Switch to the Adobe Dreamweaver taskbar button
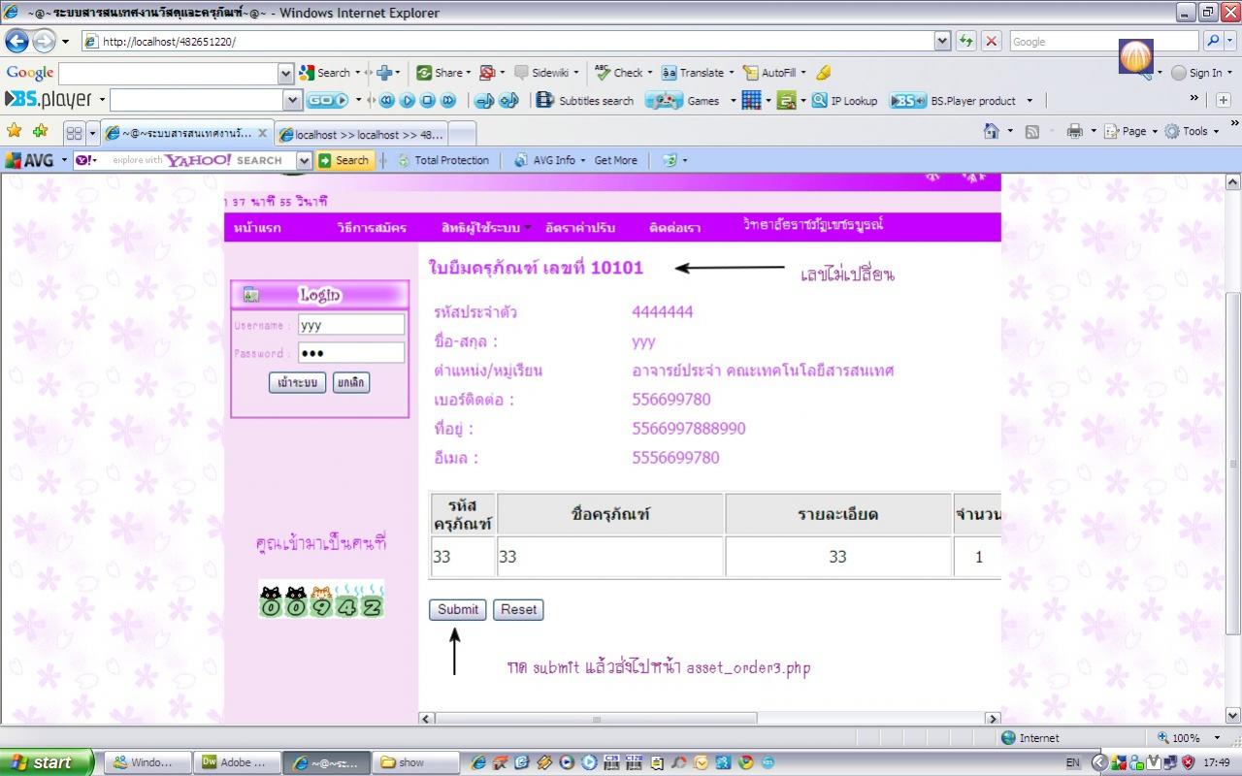 tap(238, 762)
